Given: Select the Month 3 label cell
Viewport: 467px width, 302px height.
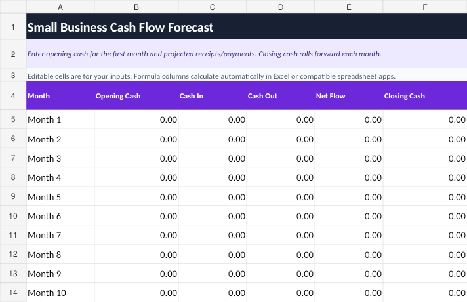Looking at the screenshot, I should [60, 158].
